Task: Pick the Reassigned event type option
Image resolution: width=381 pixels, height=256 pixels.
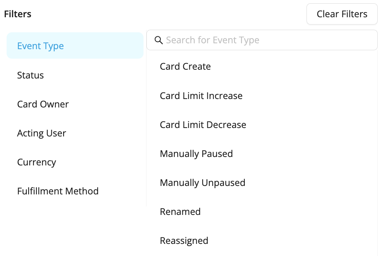Action: pos(262,241)
